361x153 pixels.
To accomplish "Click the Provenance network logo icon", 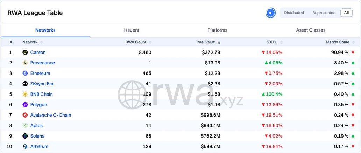I will 25,63.
